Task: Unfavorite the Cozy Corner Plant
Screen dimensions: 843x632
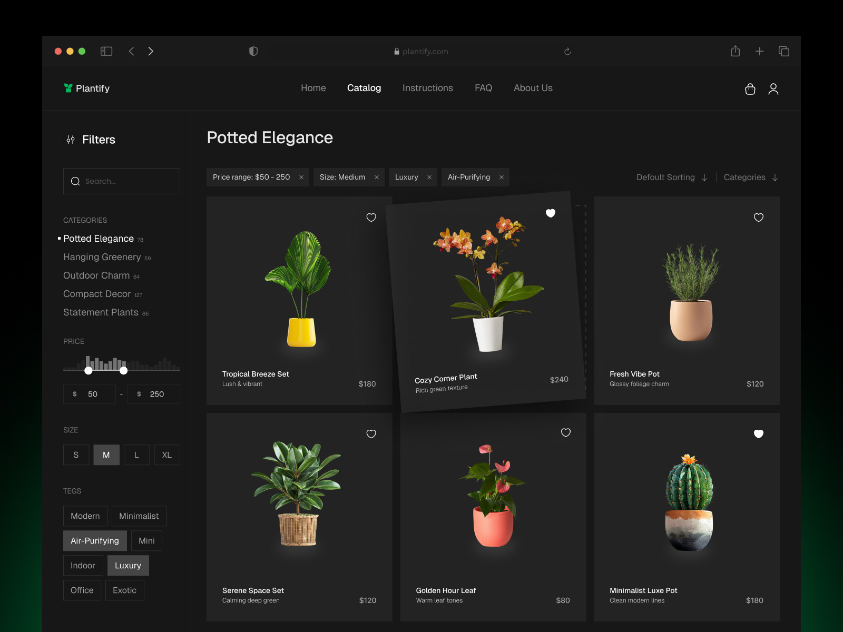Action: tap(551, 213)
